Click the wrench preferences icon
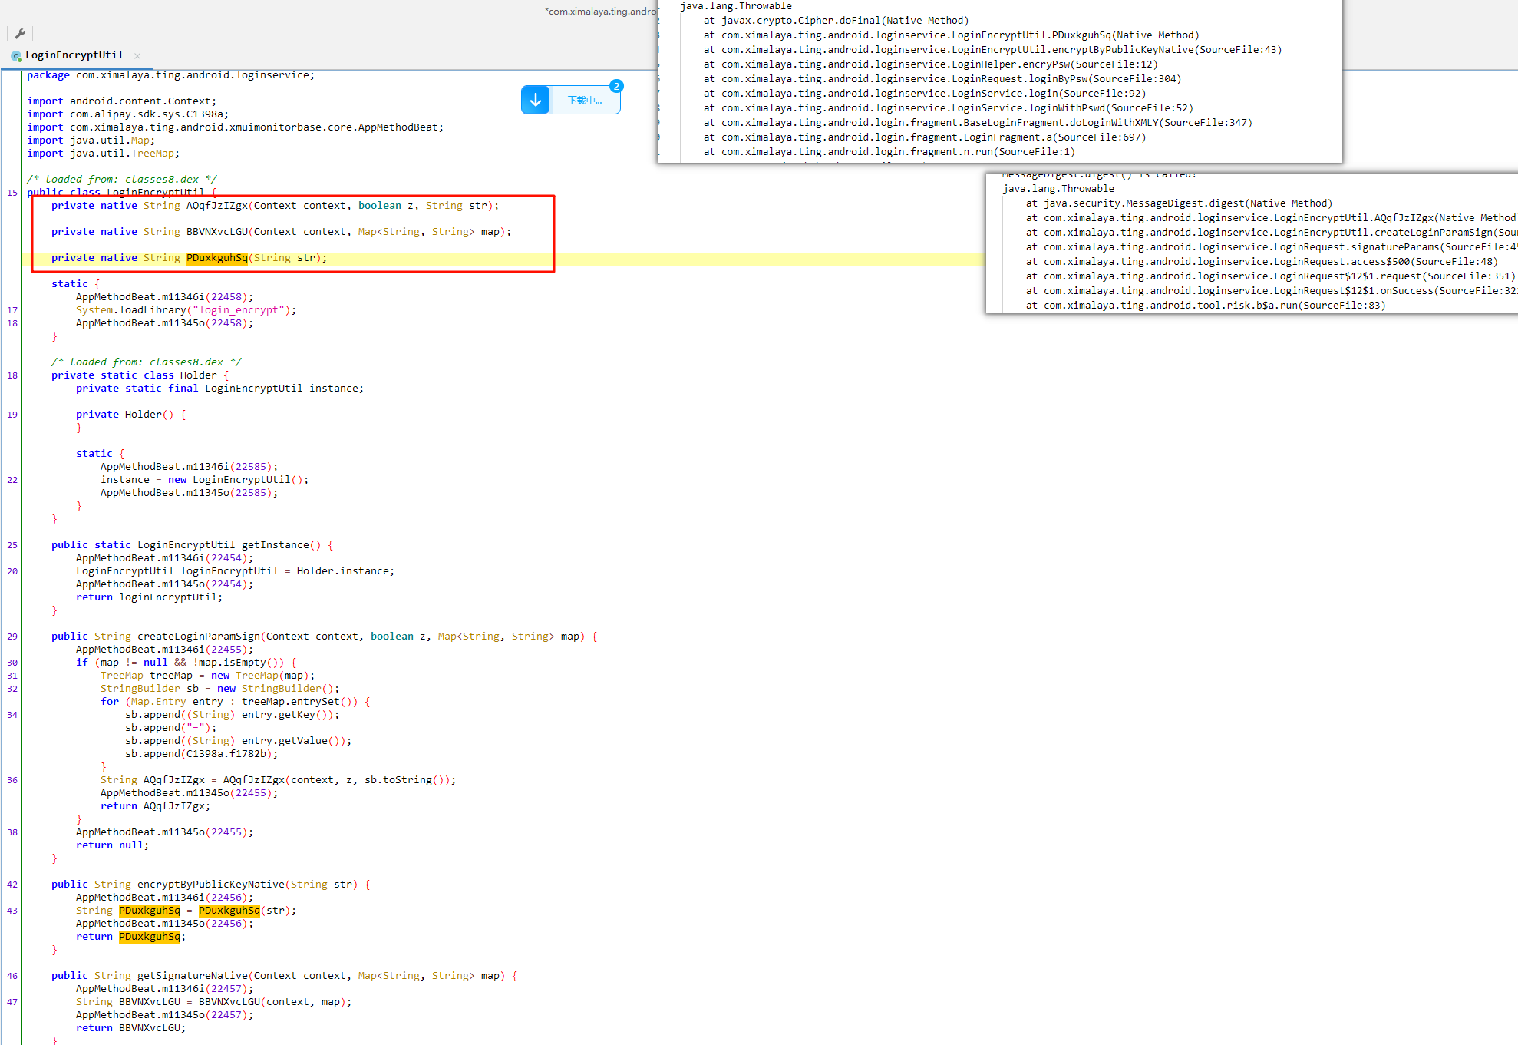Screen dimensions: 1518x1045 pyautogui.click(x=20, y=34)
